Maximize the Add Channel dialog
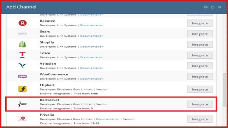The image size is (228, 128). pyautogui.click(x=212, y=7)
